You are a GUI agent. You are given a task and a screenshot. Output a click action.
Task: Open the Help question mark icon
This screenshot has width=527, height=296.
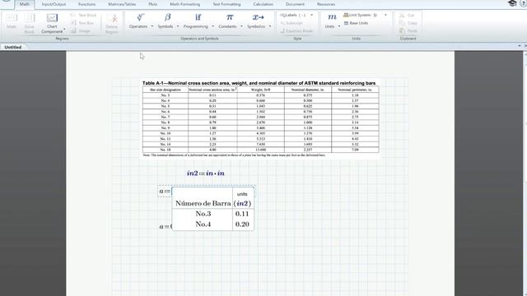[524, 3]
